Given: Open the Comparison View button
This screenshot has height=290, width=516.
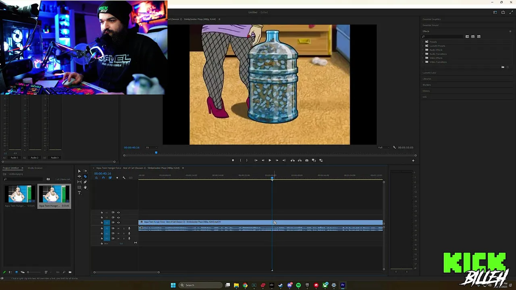Looking at the screenshot, I should 314,160.
